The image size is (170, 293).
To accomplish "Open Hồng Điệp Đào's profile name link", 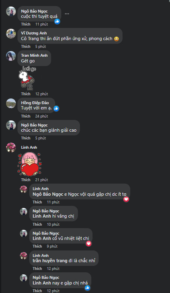I will (35, 103).
